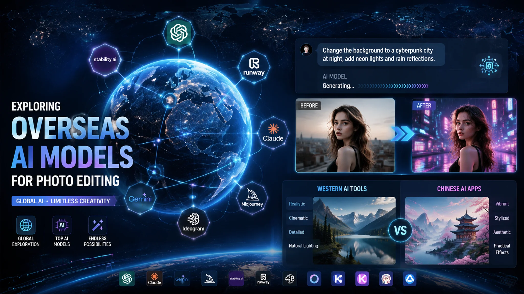The image size is (524, 294).
Task: Click the OVERSEAS headline text
Action: click(x=70, y=128)
